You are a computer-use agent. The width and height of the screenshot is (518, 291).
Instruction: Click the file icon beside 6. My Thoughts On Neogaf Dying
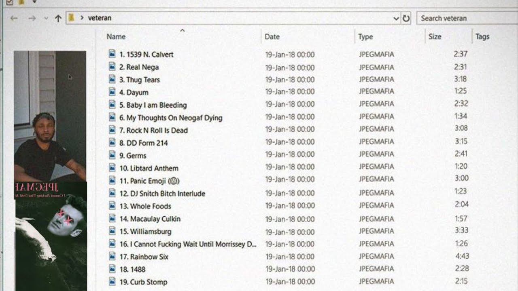[112, 117]
